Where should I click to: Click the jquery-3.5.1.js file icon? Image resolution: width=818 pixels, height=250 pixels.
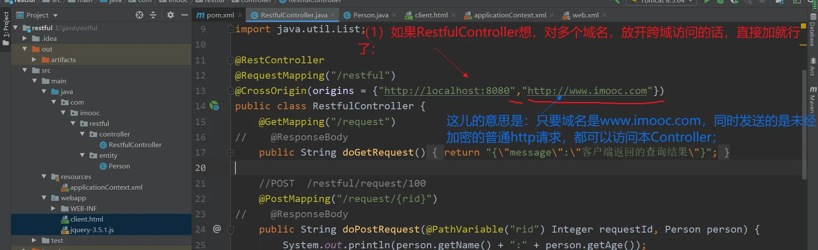click(65, 230)
